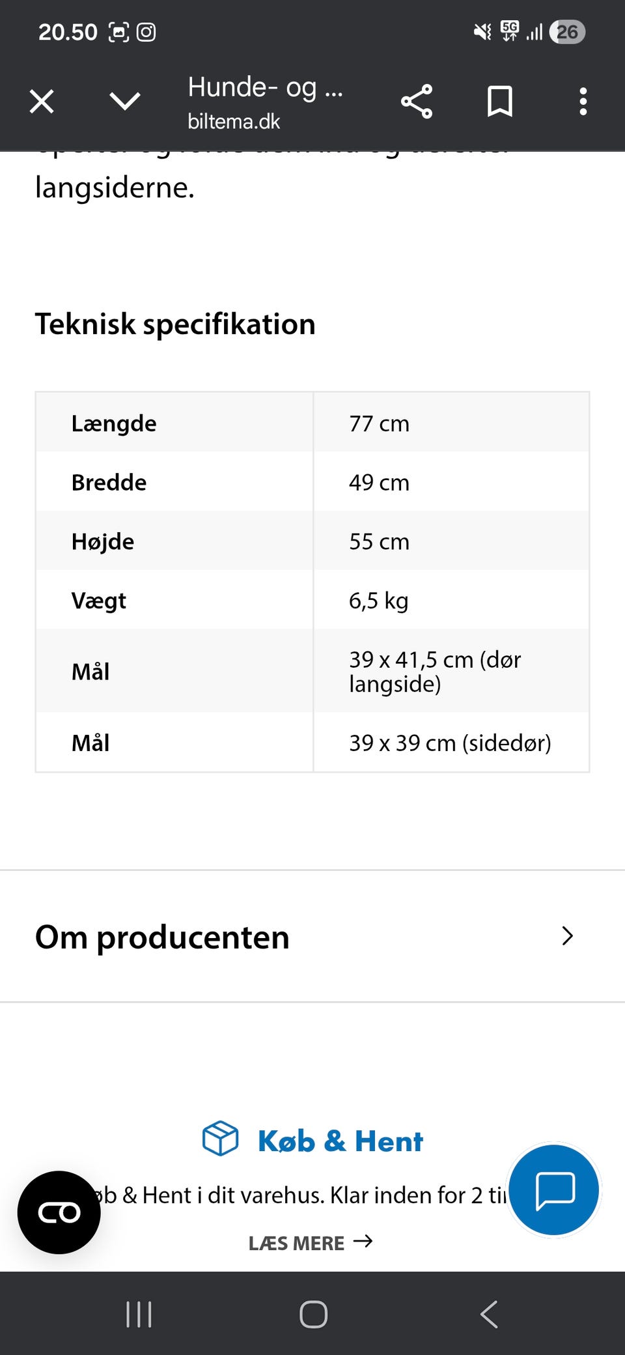Open the blue chat bubble button
The image size is (625, 1355).
coord(554,1190)
